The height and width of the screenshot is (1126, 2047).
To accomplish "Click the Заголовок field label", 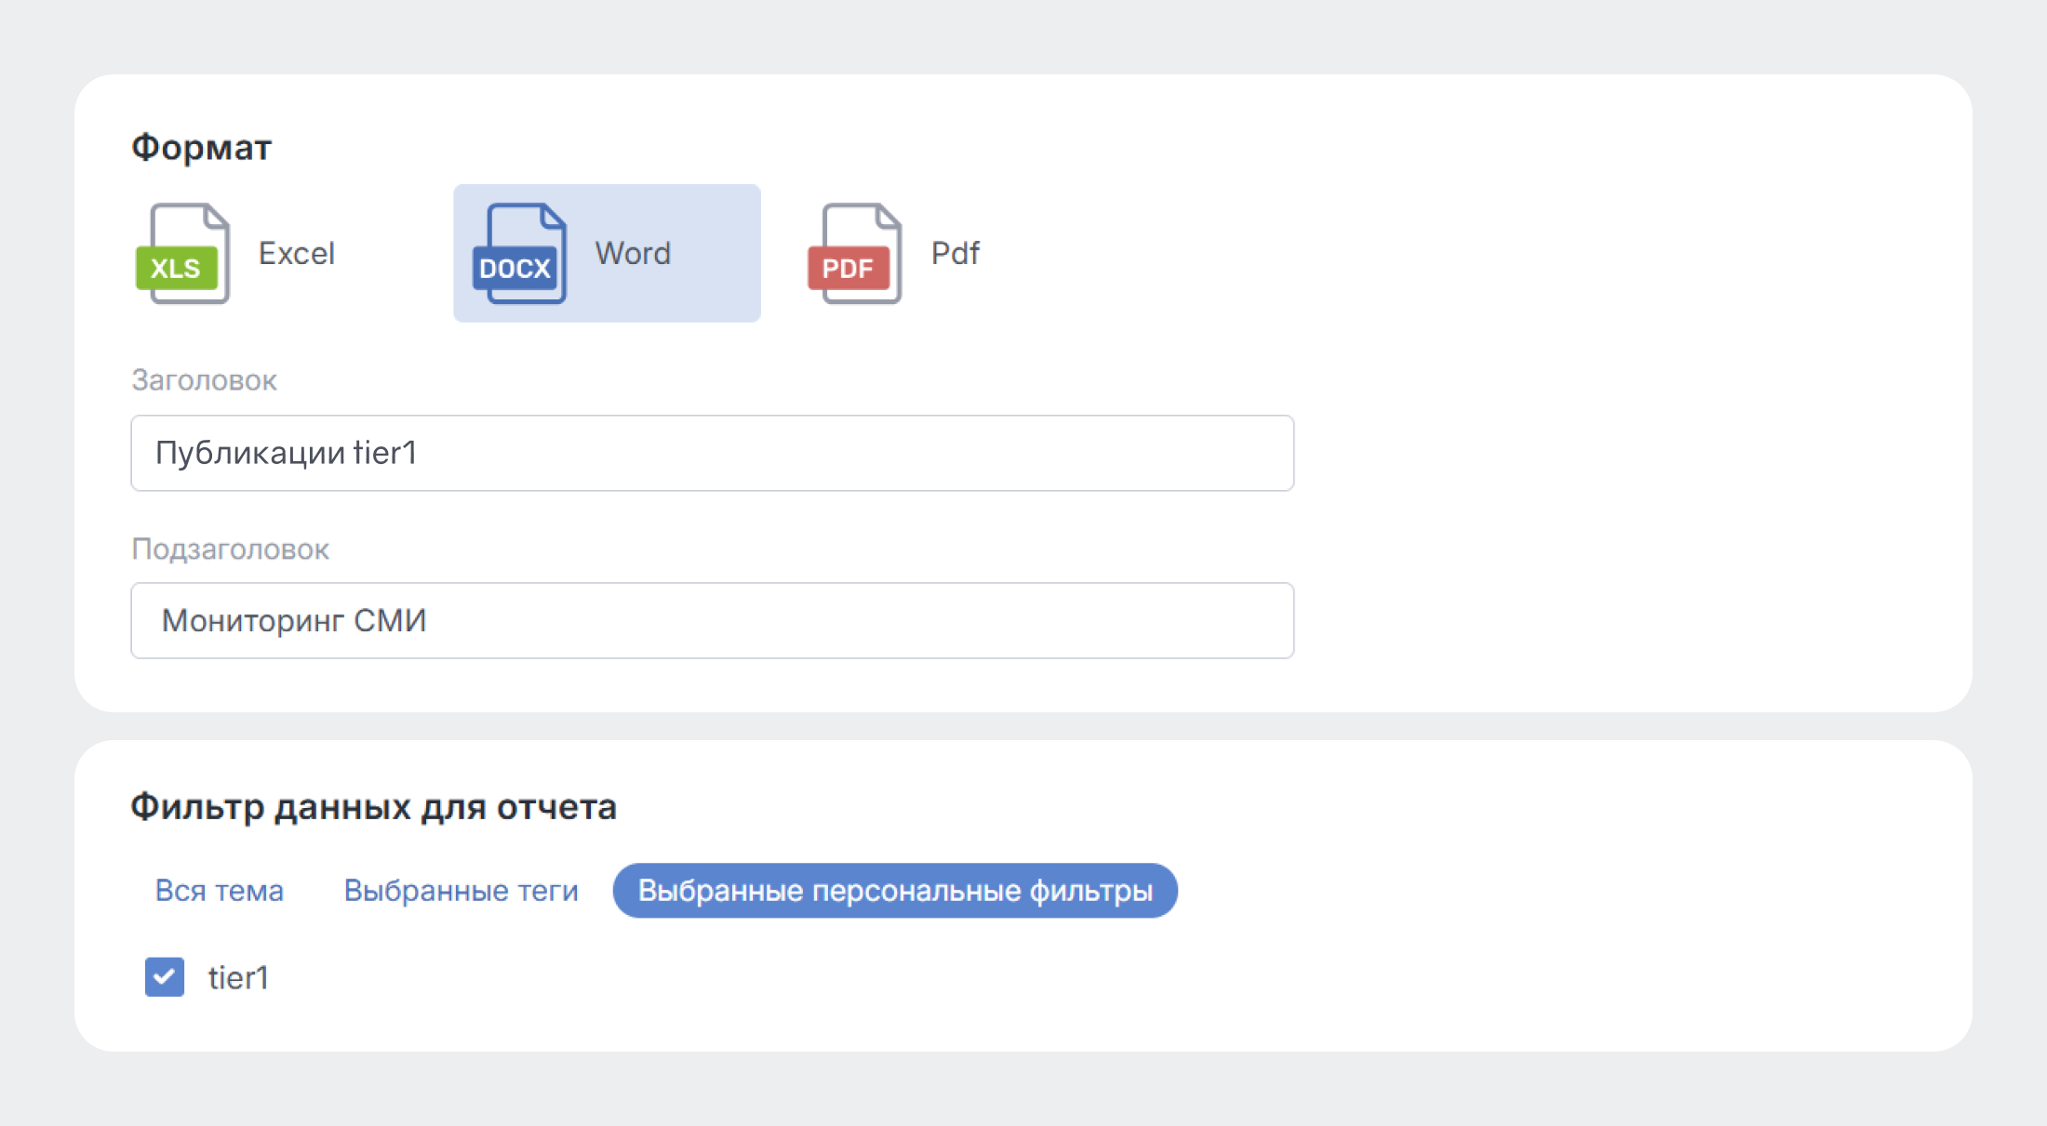I will [x=204, y=380].
